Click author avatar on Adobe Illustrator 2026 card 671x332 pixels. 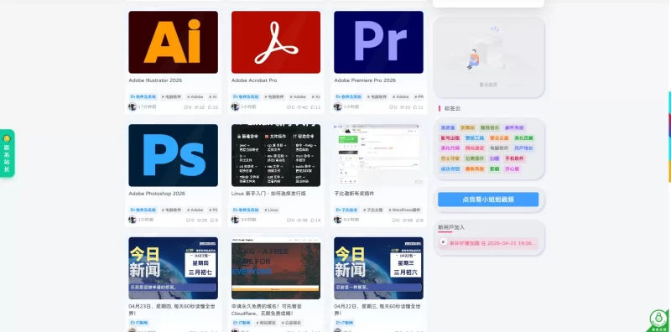pyautogui.click(x=133, y=107)
